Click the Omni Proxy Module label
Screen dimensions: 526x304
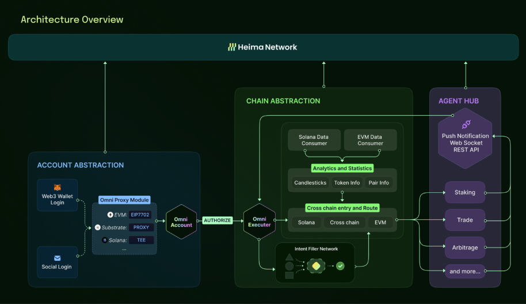pyautogui.click(x=124, y=200)
